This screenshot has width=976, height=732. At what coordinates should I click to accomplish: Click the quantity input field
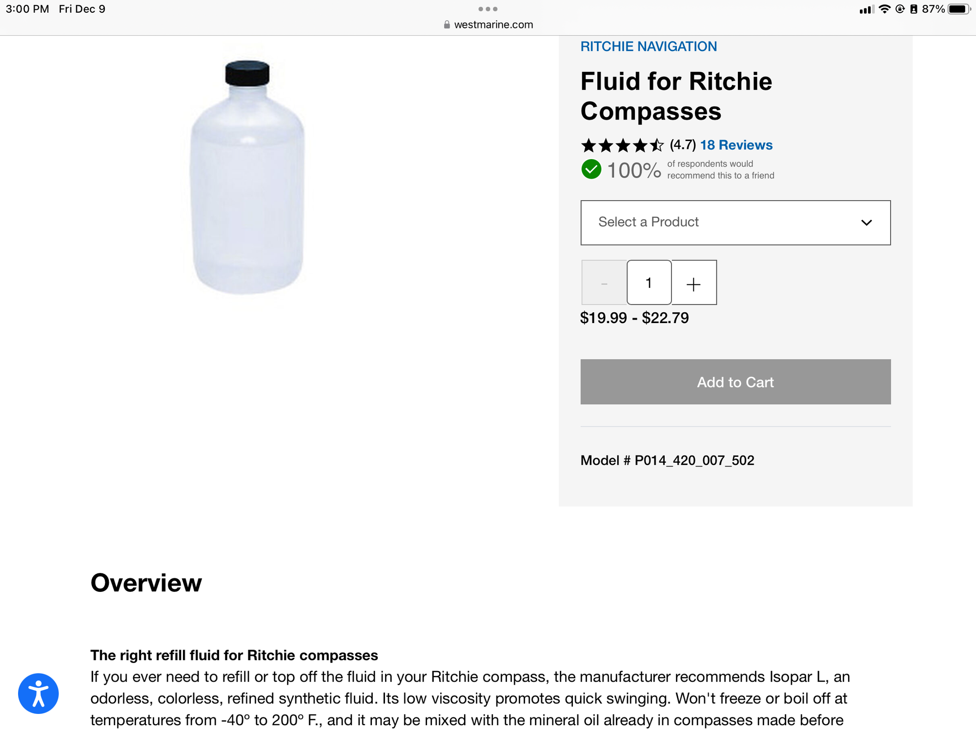[x=649, y=283]
